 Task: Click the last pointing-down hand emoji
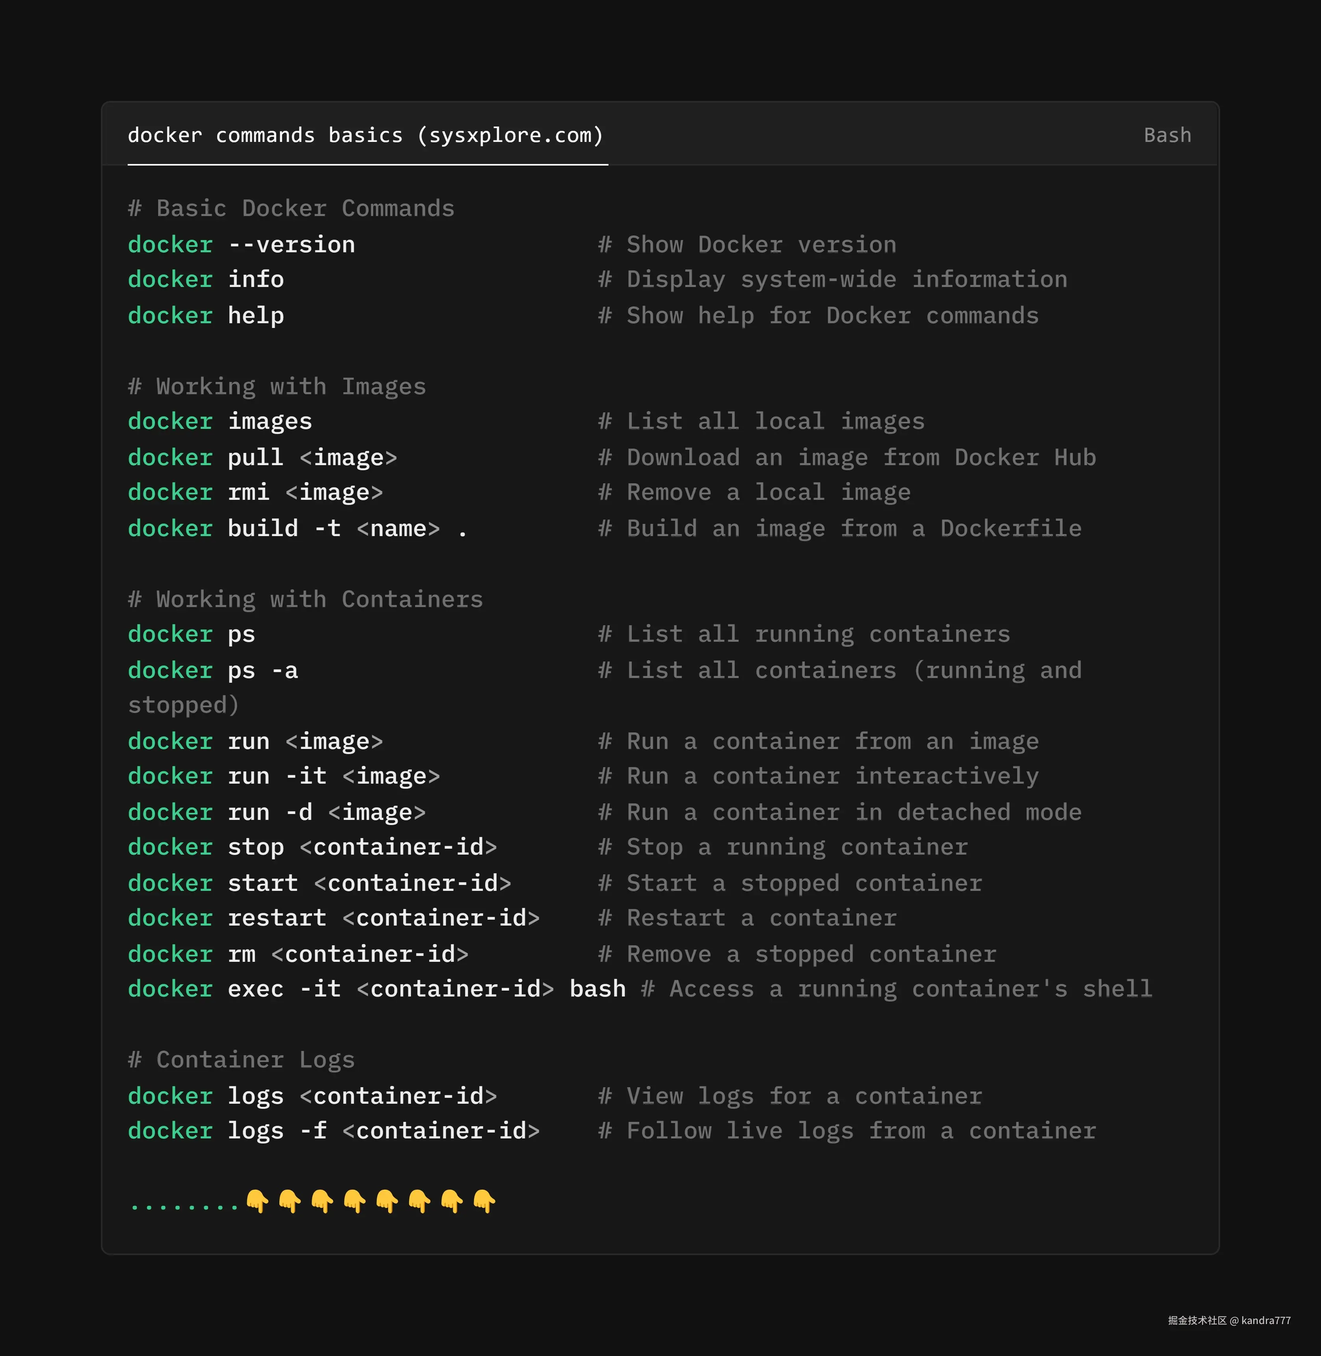[x=484, y=1201]
